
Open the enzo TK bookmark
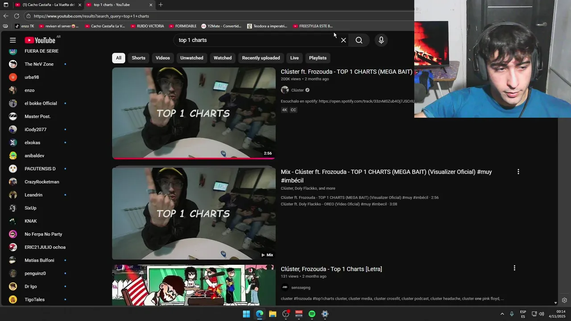point(25,26)
